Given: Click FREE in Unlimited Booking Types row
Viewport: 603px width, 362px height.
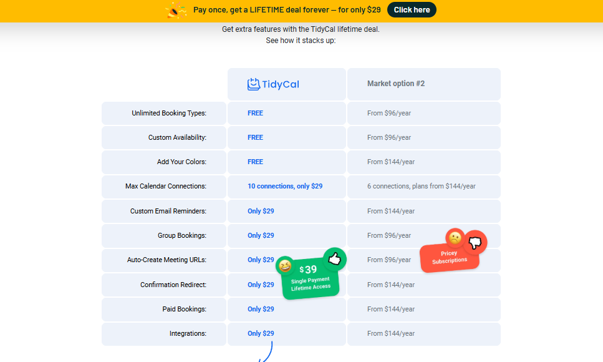Looking at the screenshot, I should tap(255, 113).
